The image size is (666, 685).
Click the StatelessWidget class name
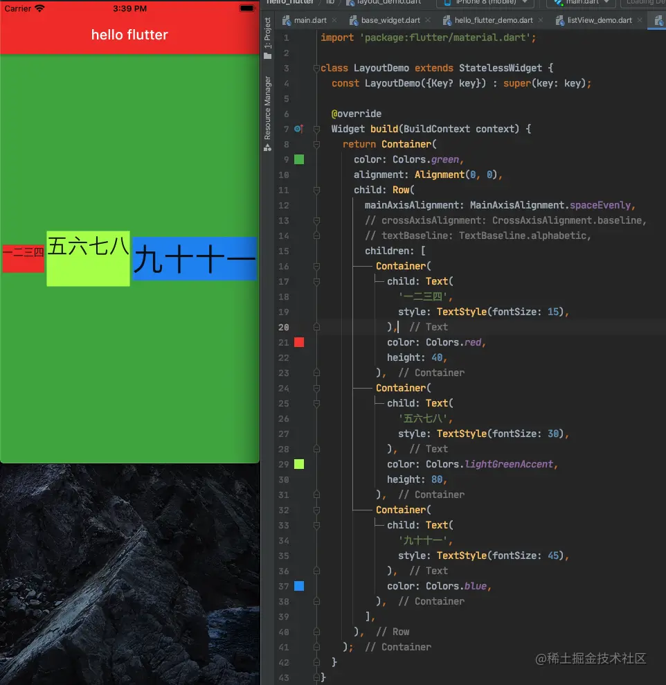[x=500, y=68]
